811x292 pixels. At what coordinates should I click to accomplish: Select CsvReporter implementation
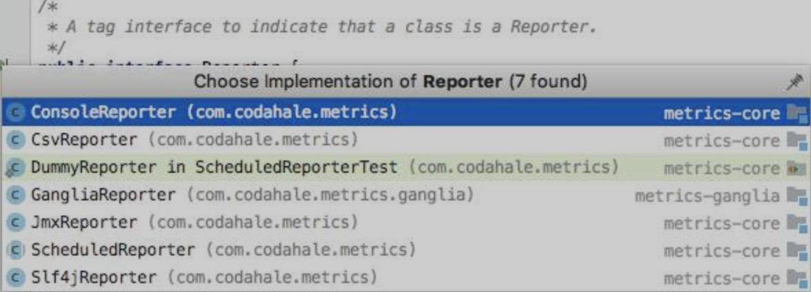(84, 140)
